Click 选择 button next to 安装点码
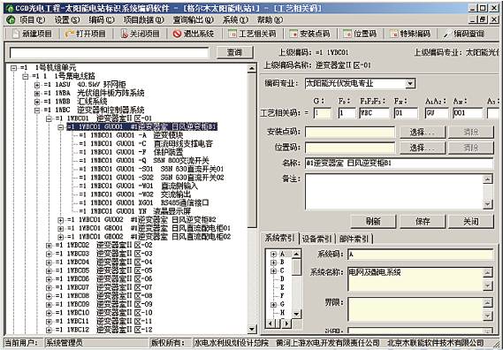Screen dimensions: 503x350 coord(423,132)
